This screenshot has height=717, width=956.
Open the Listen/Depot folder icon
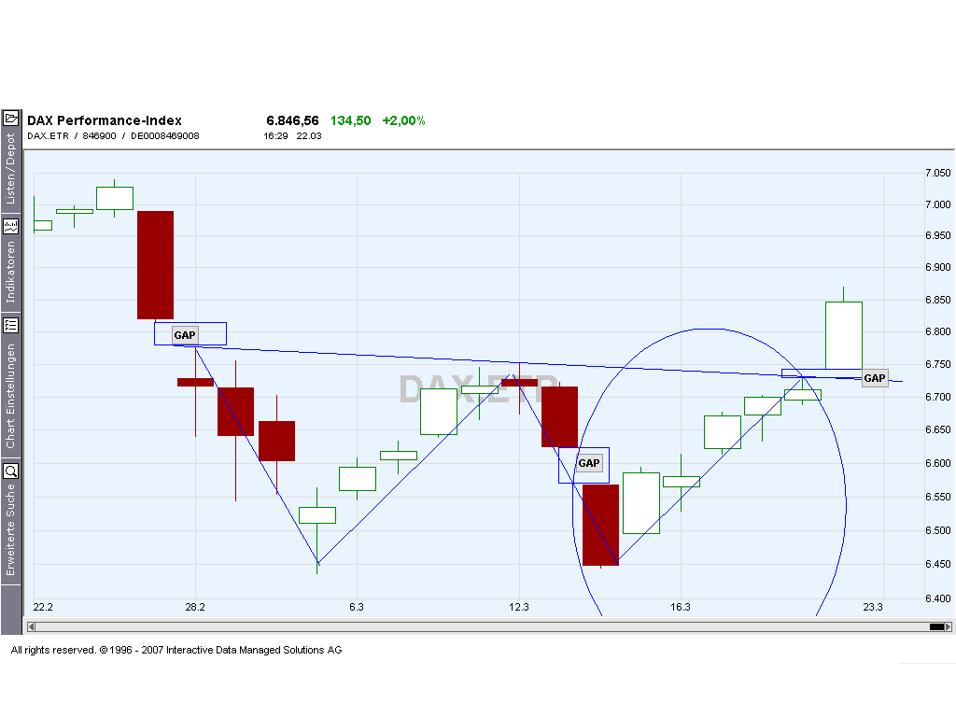click(x=11, y=118)
